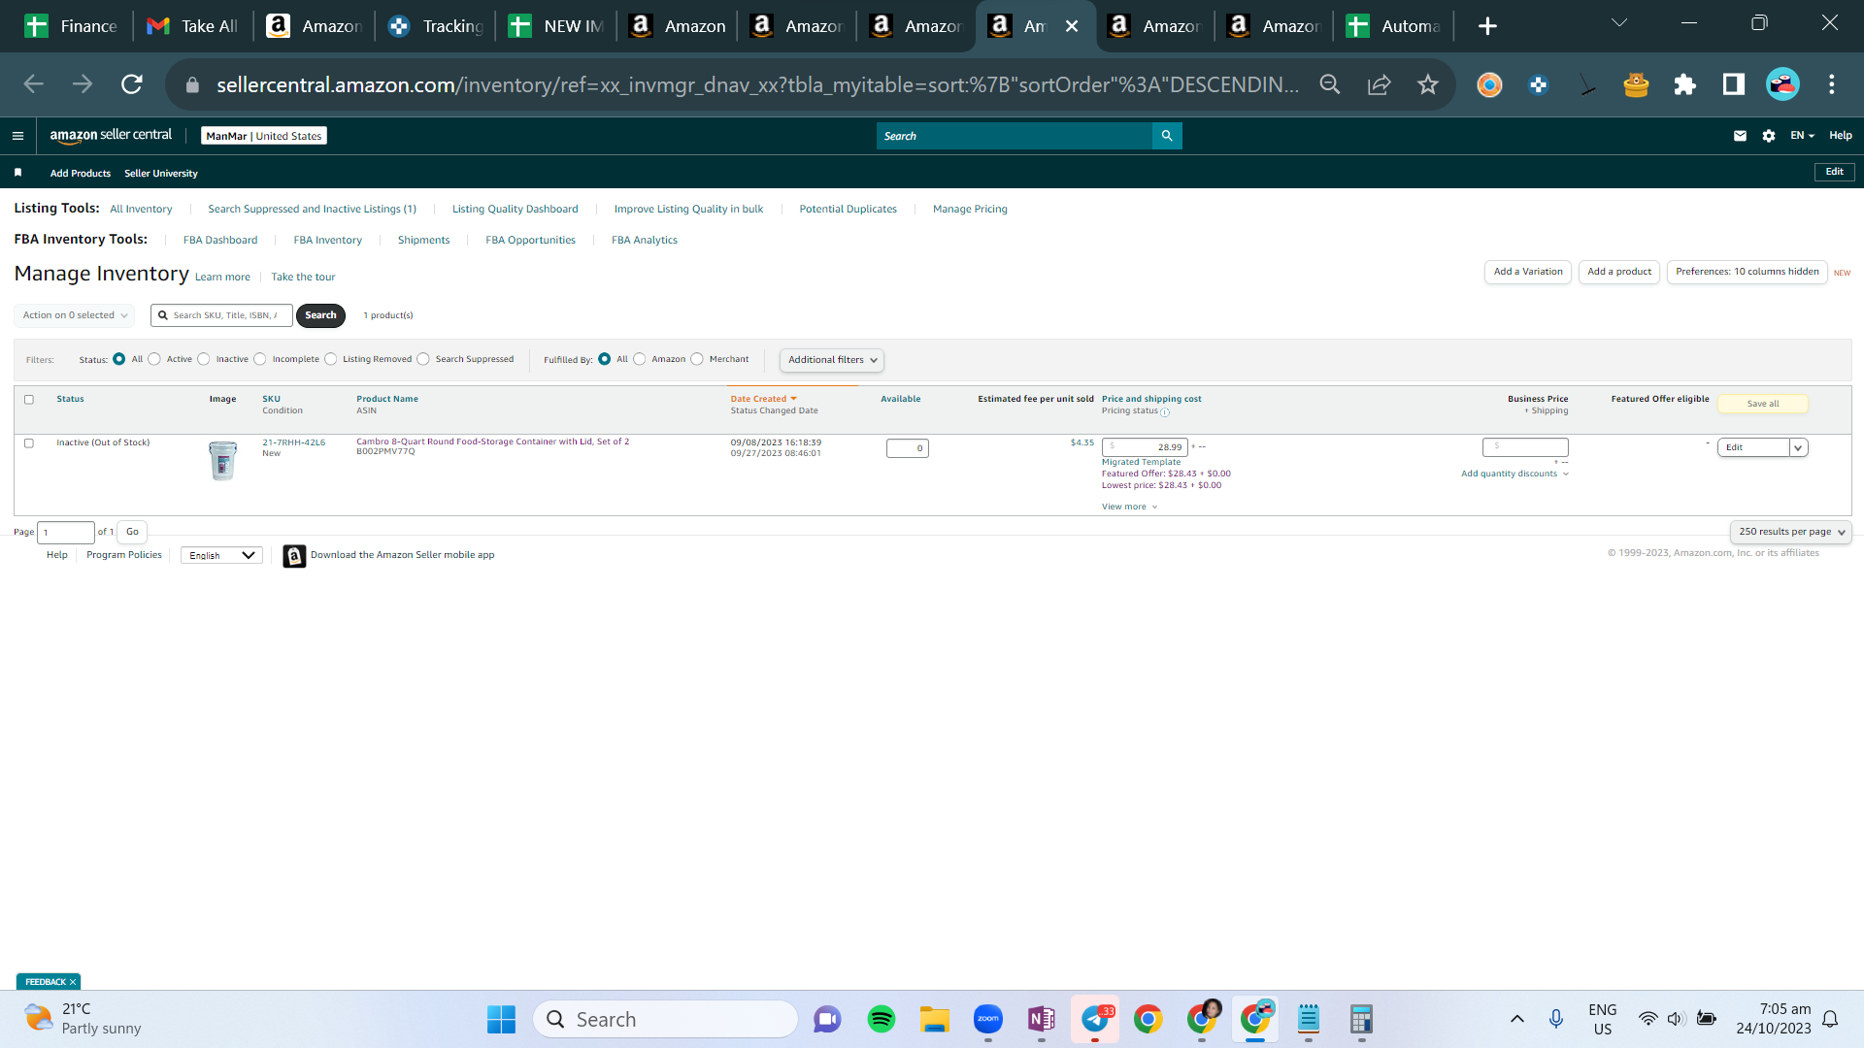Open Chrome's three-dot menu

[1832, 84]
